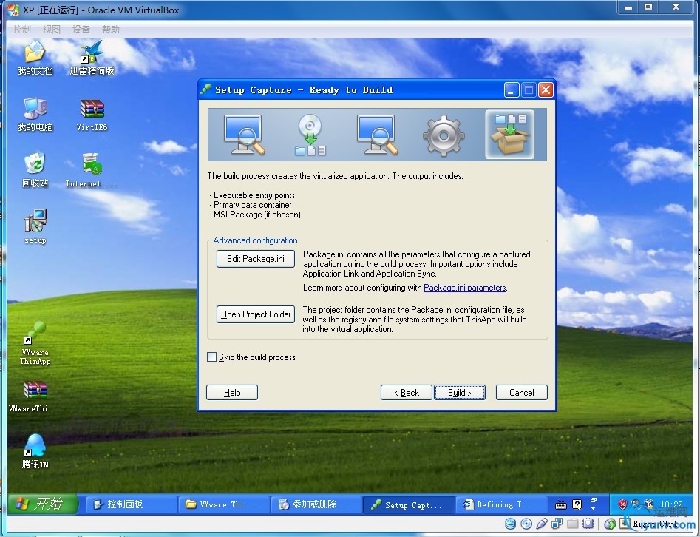Open the 开始 Start menu
The image size is (700, 537).
tap(43, 504)
